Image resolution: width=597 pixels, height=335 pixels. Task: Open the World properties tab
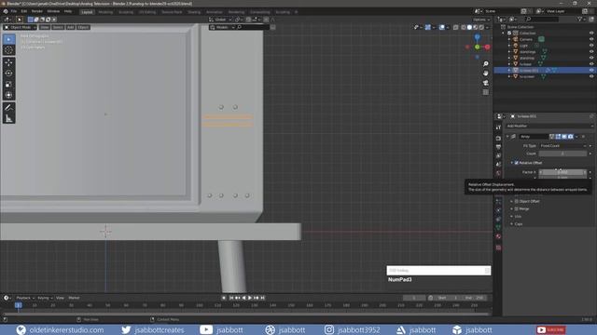click(x=498, y=173)
